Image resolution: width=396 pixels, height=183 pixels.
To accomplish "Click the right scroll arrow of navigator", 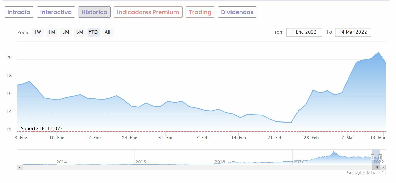I will 383,168.
